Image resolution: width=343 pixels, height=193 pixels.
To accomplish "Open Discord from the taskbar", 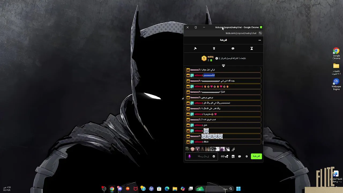I will coord(120,189).
